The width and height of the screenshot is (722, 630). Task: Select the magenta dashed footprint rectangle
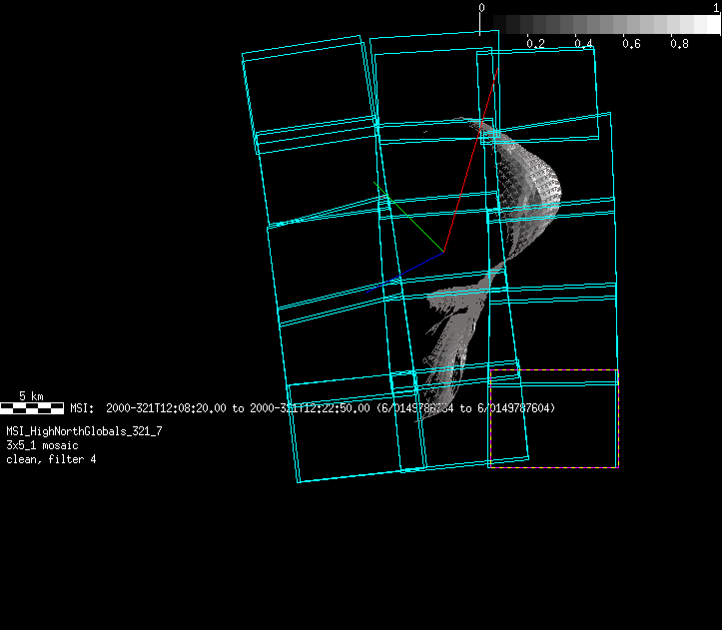click(553, 418)
